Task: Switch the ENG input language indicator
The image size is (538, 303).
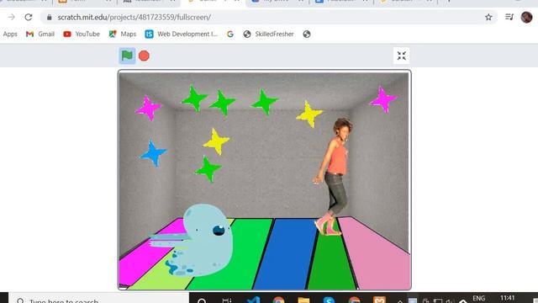Action: pos(479,298)
